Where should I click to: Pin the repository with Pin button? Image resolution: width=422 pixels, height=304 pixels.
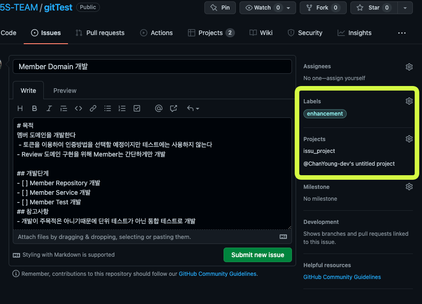pos(220,8)
